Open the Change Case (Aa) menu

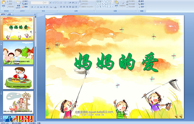51,7
